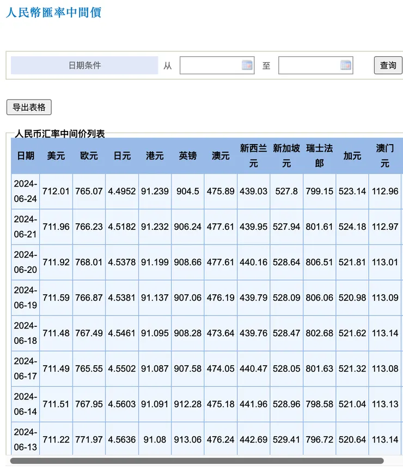Select the 澳元 column header
This screenshot has width=403, height=471.
(221, 156)
